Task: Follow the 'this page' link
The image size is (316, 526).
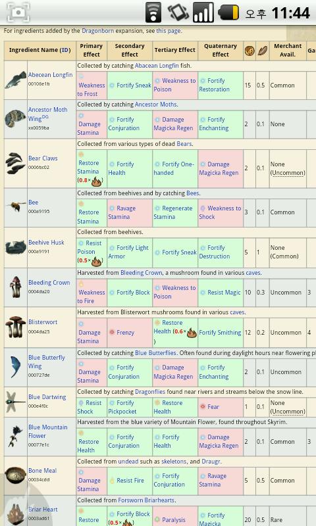Action: (169, 30)
